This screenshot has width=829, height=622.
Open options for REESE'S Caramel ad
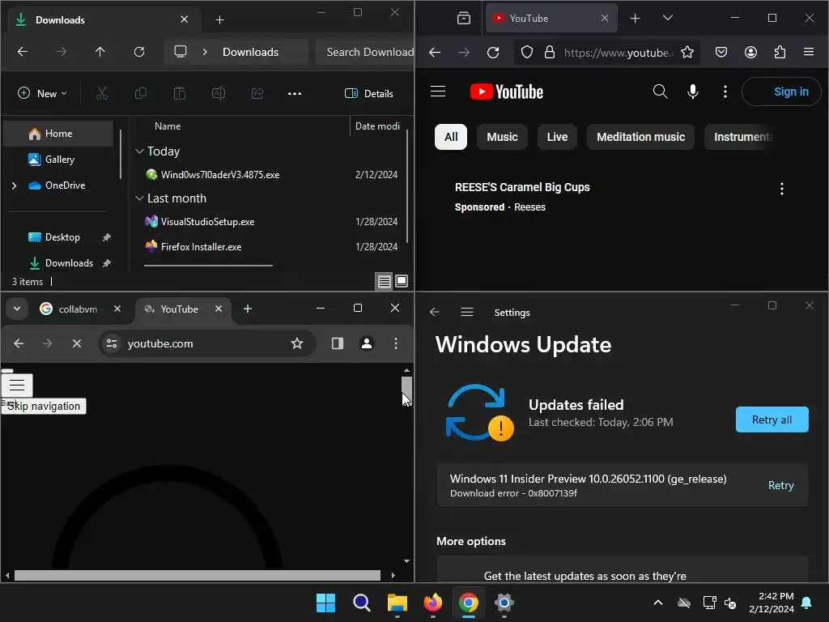click(781, 189)
